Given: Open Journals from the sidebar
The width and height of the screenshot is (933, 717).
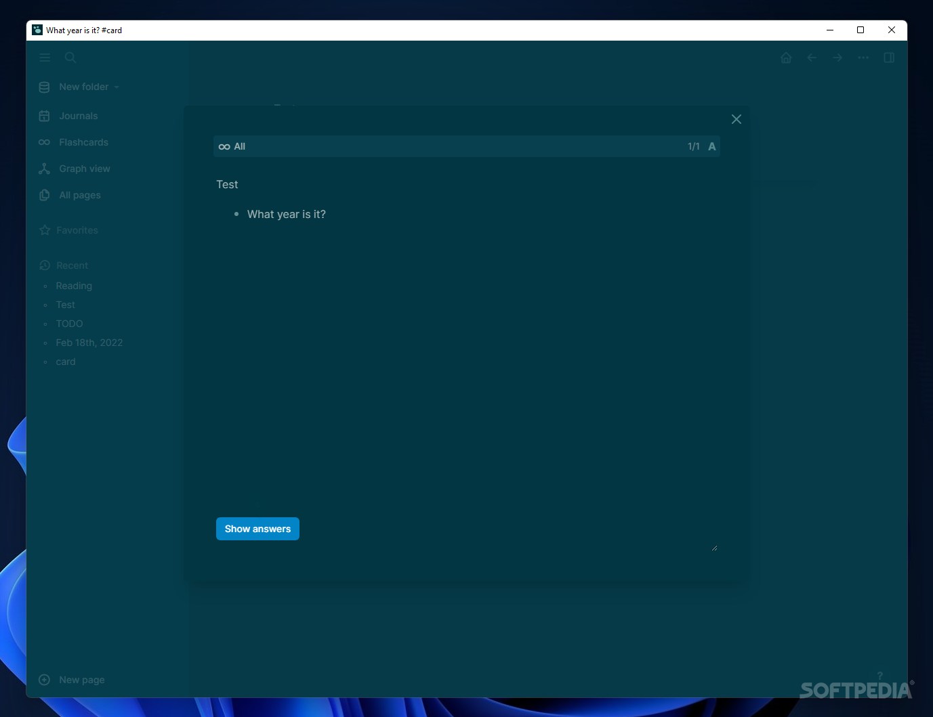Looking at the screenshot, I should pyautogui.click(x=79, y=116).
